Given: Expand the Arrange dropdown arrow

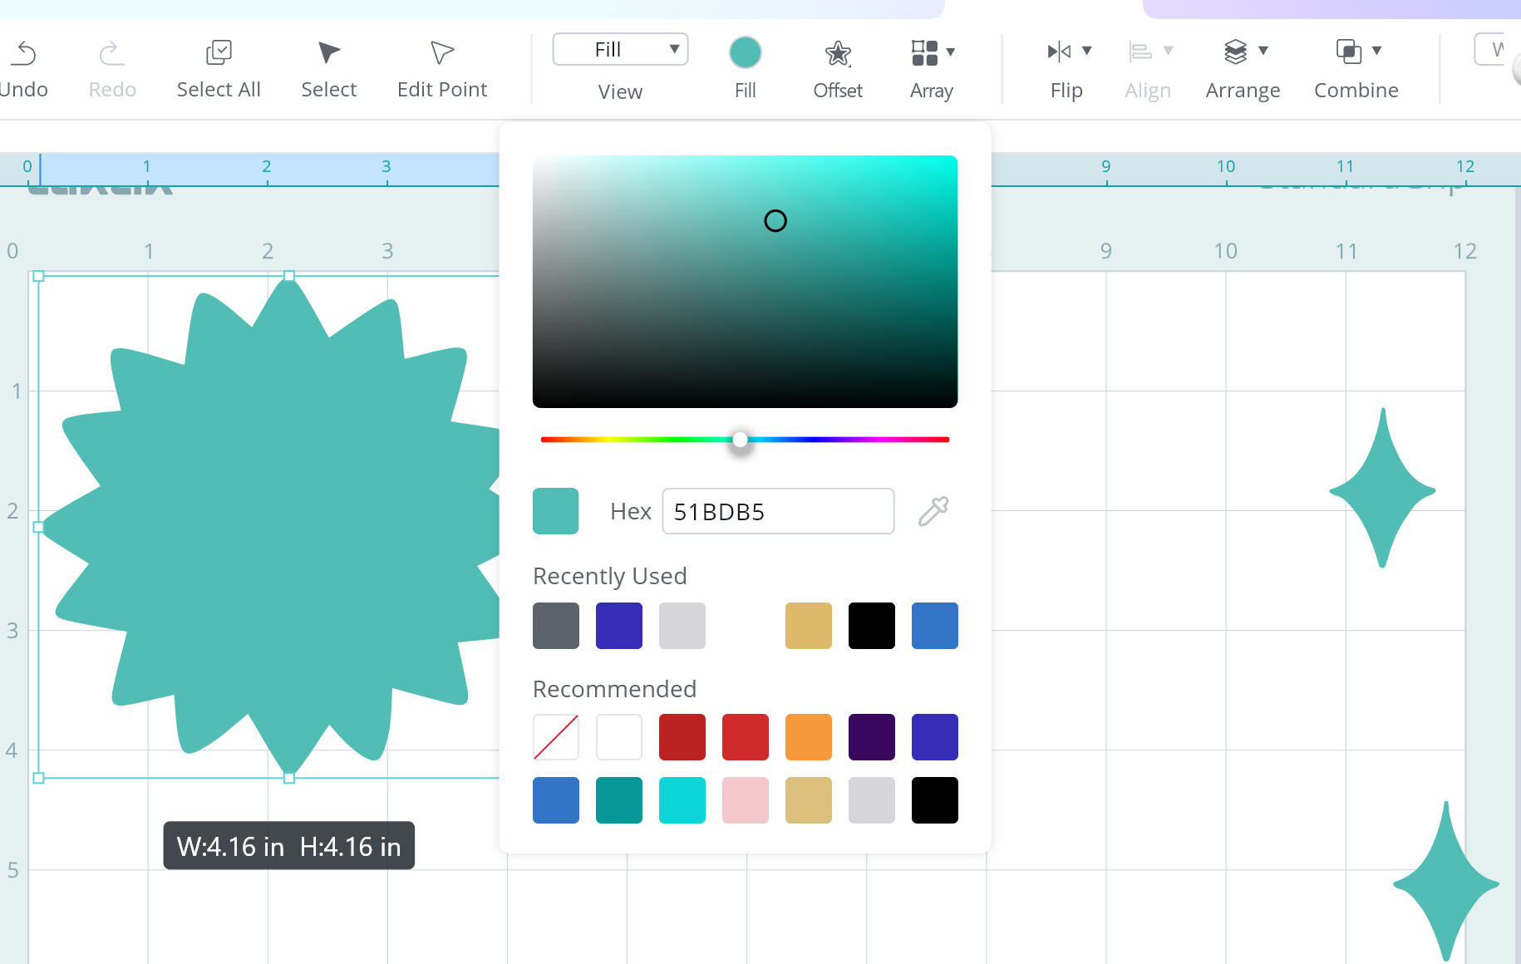Looking at the screenshot, I should click(x=1263, y=51).
